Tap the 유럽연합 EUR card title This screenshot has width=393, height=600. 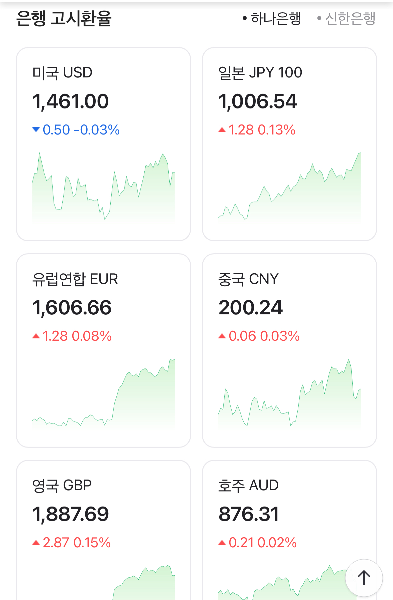75,279
